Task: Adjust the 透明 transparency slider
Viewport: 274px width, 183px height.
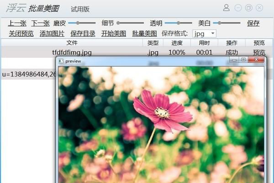Action: [x=179, y=23]
